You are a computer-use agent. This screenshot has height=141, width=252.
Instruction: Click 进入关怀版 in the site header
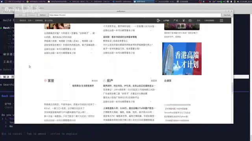tap(48, 20)
